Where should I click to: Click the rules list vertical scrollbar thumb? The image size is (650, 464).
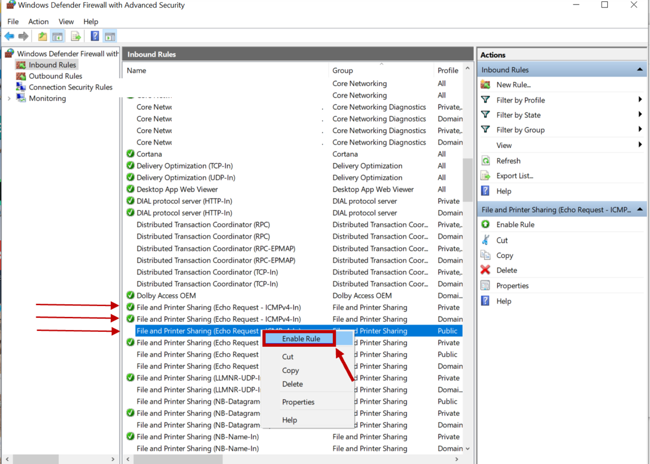point(468,180)
